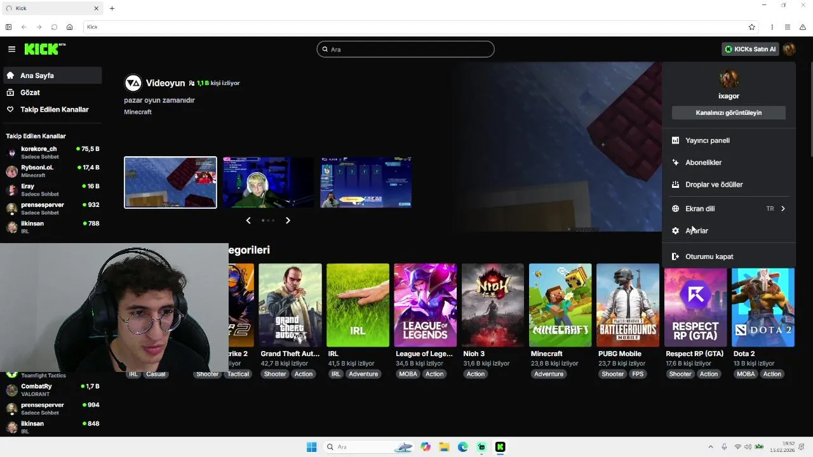
Task: Reload the page with refresh icon
Action: (54, 27)
